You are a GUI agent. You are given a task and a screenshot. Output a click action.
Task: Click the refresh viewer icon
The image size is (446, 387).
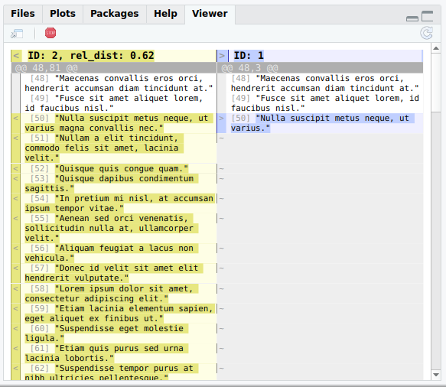426,33
